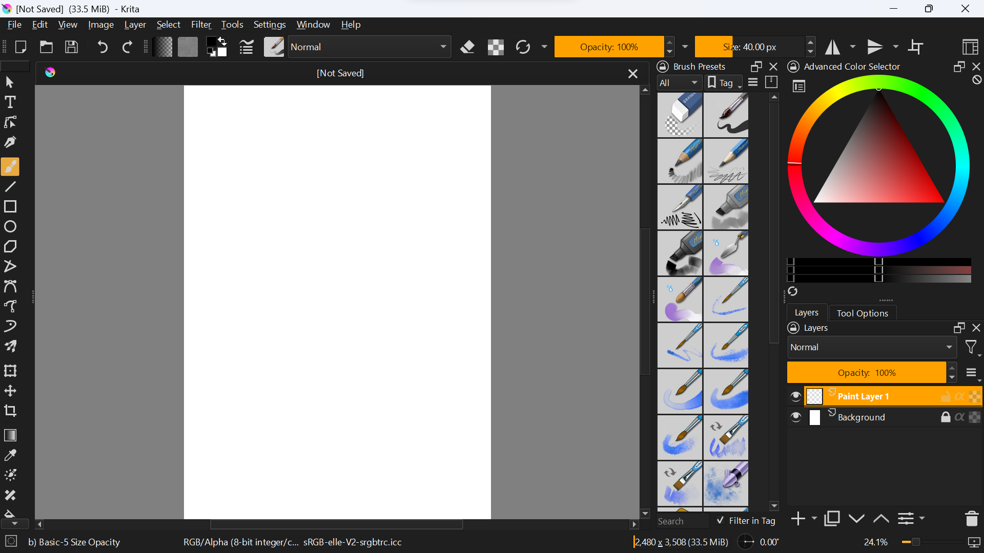Select the Calligraphy tool
984x553 pixels.
(10, 142)
